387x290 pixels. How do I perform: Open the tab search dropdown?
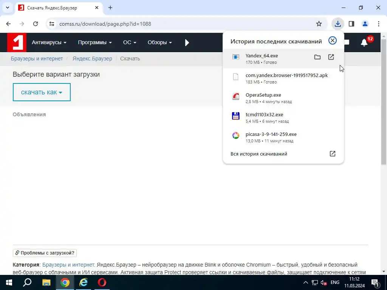pyautogui.click(x=8, y=8)
